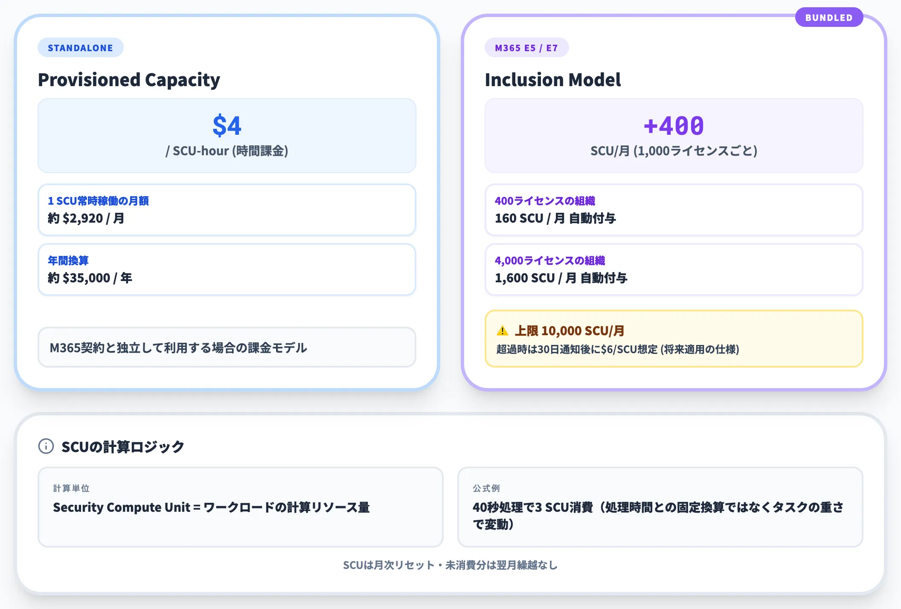Click the 1,600 SCU / 月 自動付与 value
The height and width of the screenshot is (609, 901).
tap(561, 278)
